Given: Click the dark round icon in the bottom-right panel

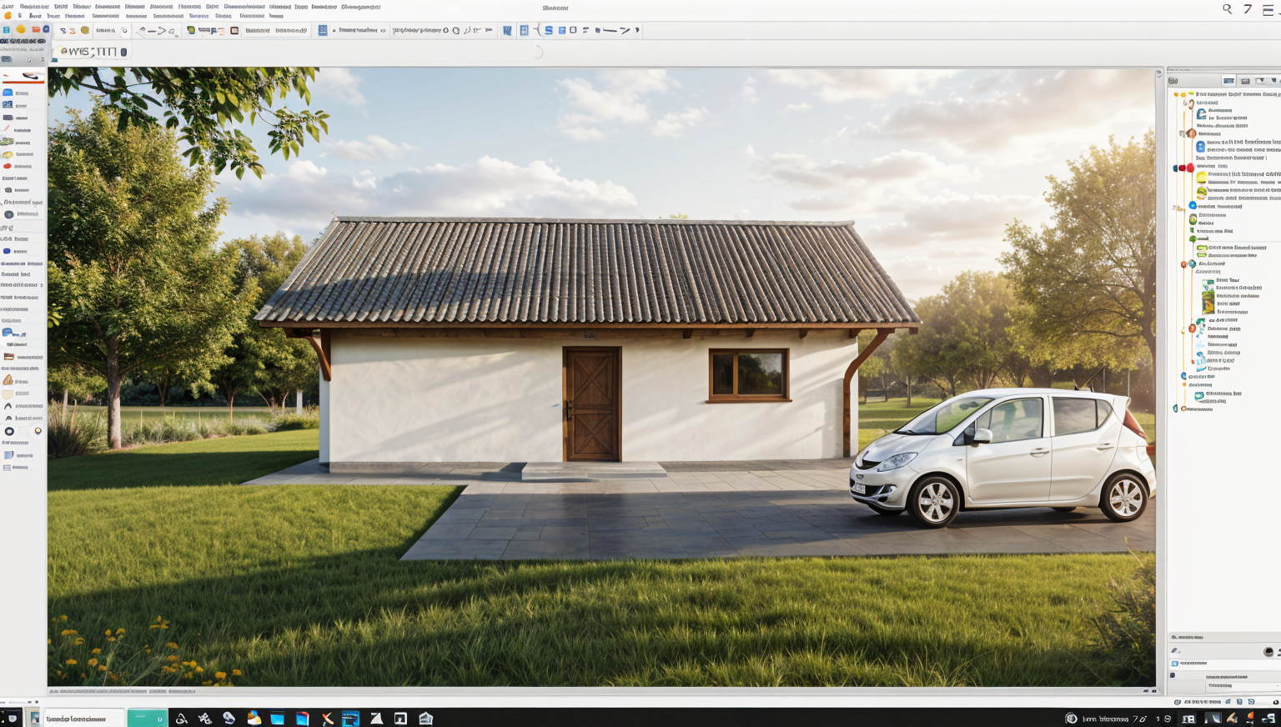Looking at the screenshot, I should [x=1268, y=651].
